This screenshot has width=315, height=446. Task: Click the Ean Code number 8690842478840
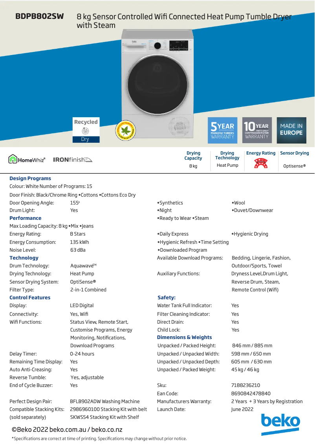[x=251, y=393]
